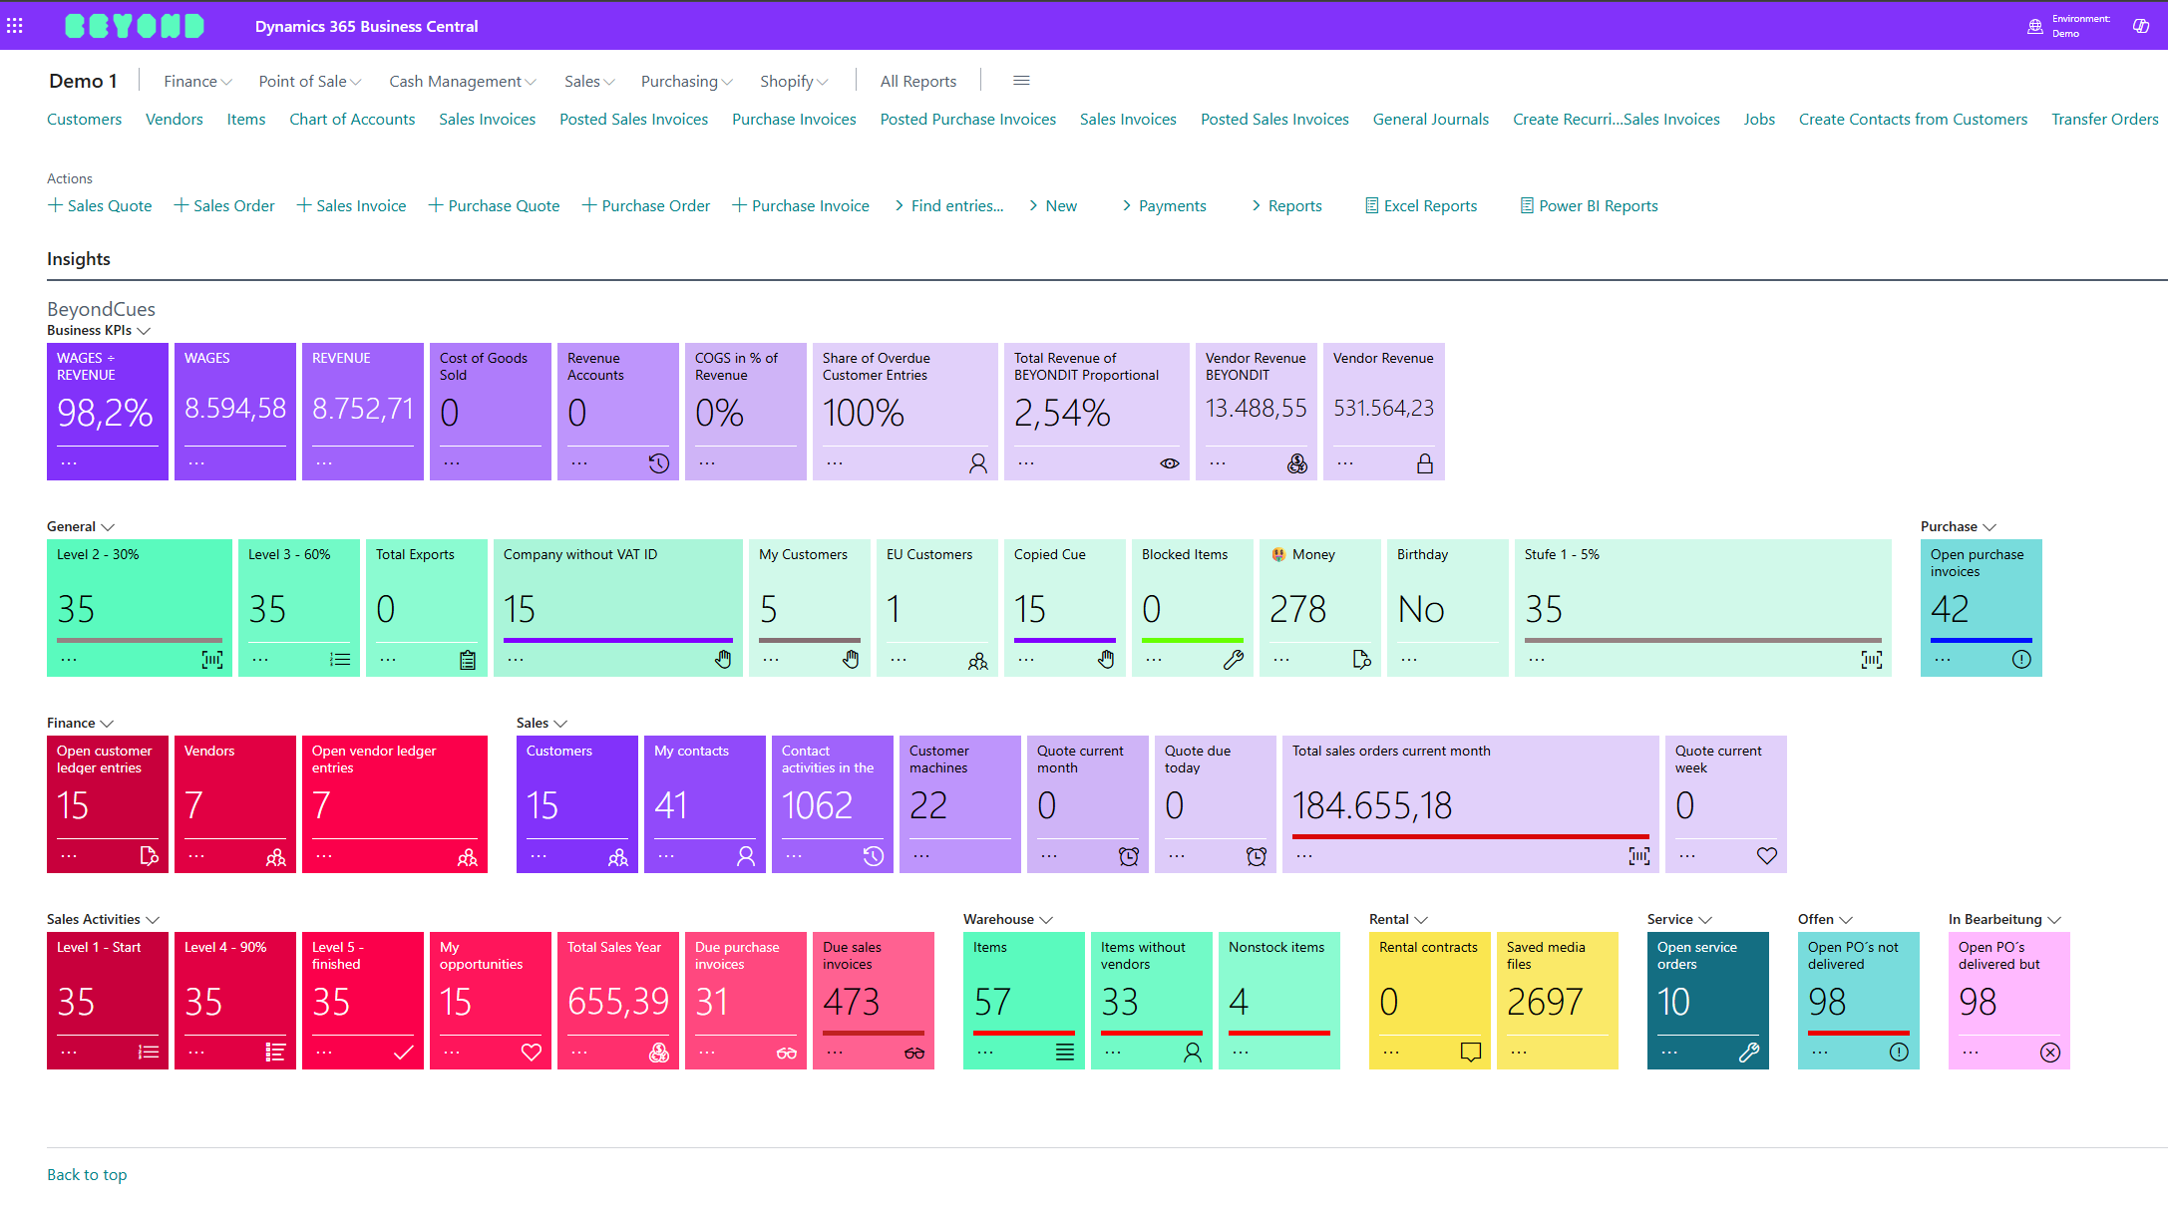Click the hamburger menu icon after All Reports
2168x1213 pixels.
point(1021,81)
